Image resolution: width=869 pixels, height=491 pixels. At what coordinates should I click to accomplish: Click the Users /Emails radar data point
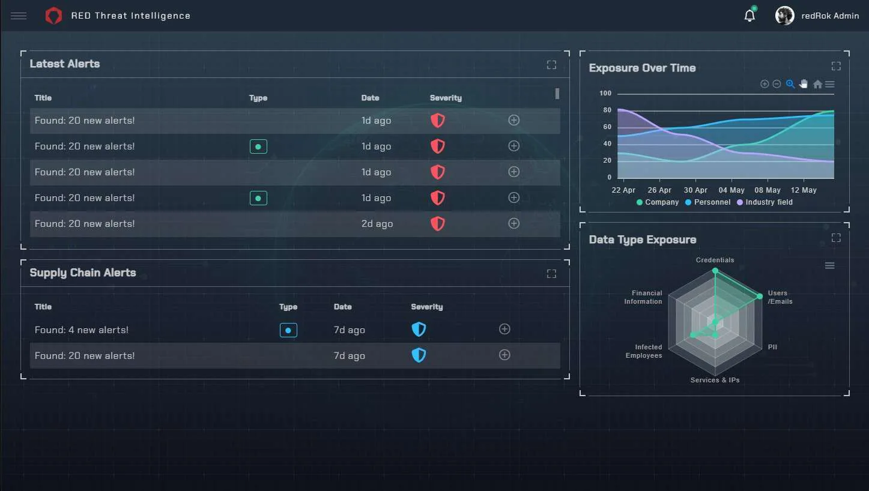point(760,297)
